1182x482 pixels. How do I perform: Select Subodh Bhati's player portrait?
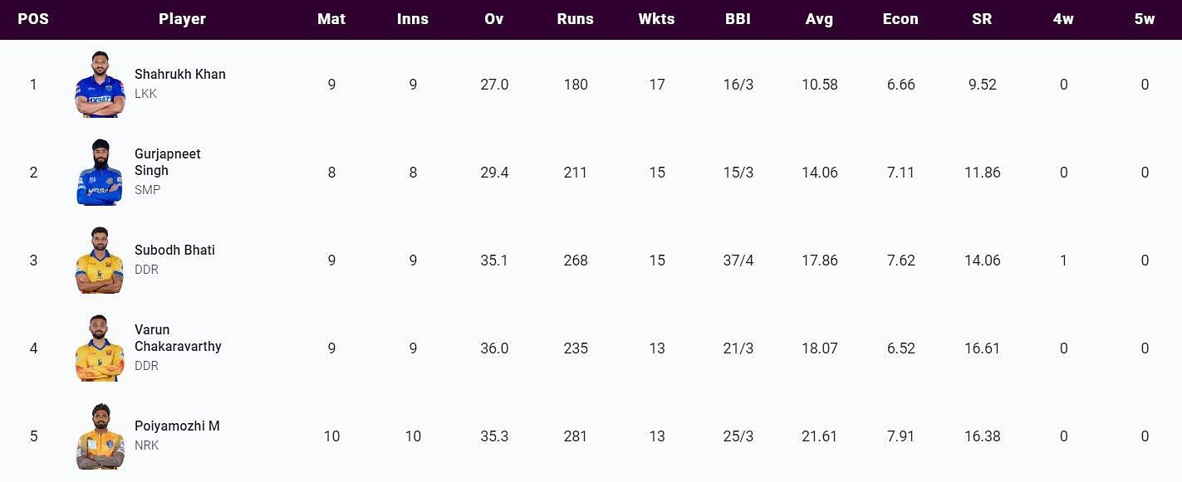(100, 260)
